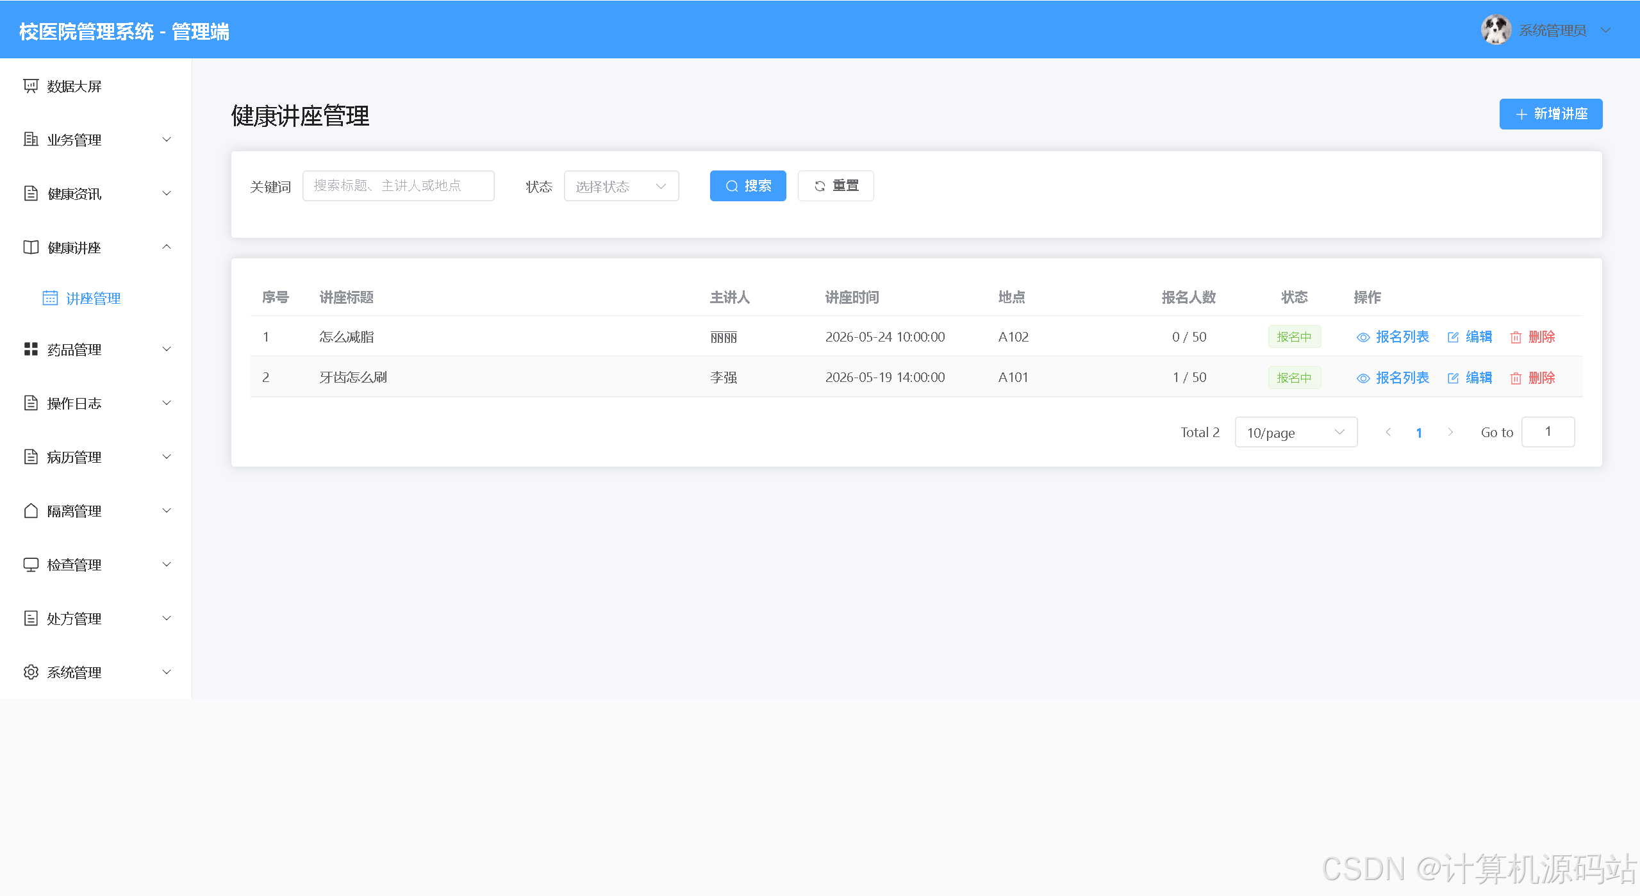Click the 健康讲座 book icon
Image resolution: width=1640 pixels, height=896 pixels.
coord(31,247)
